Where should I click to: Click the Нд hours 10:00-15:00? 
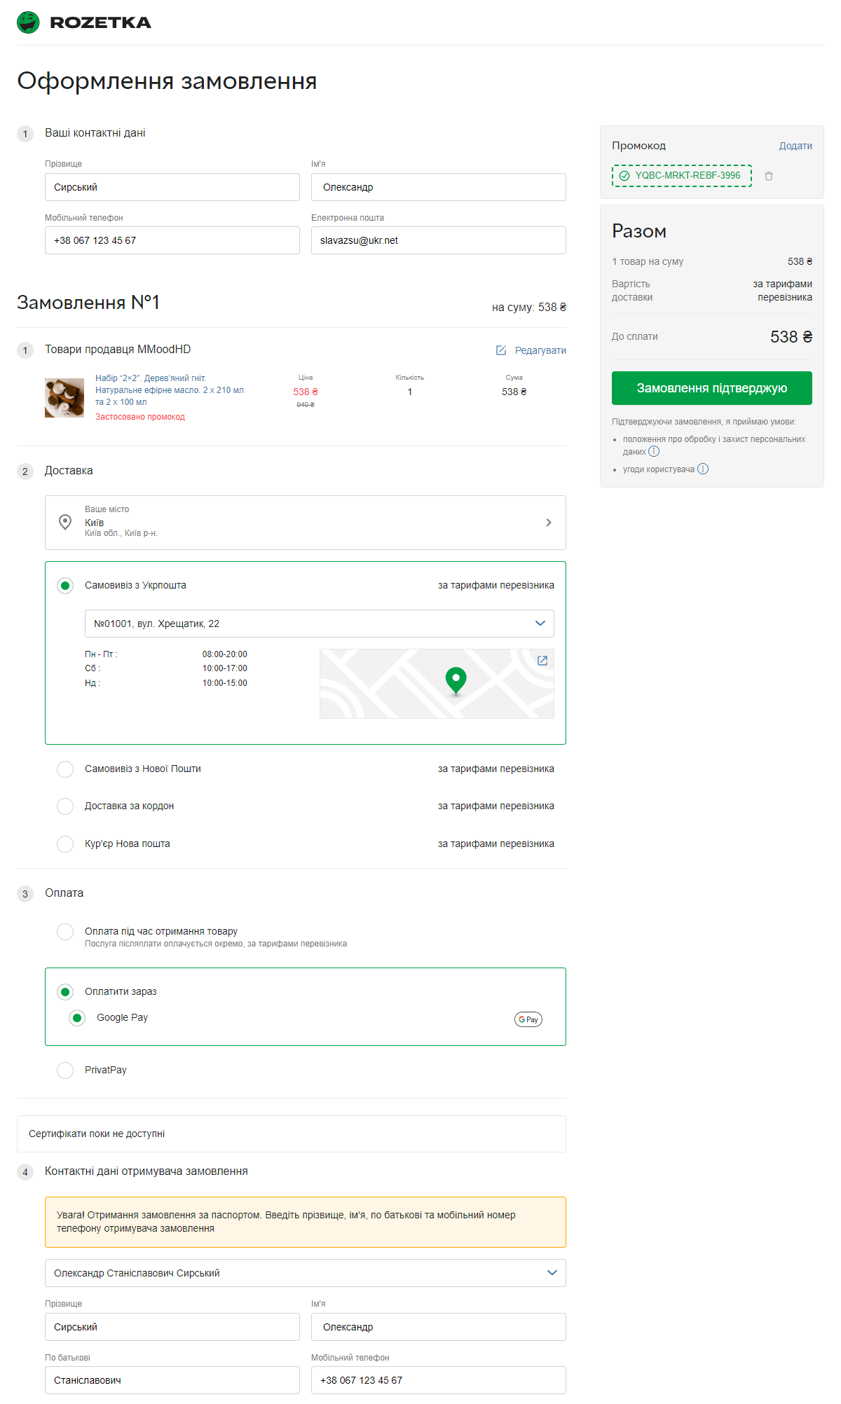[x=225, y=683]
